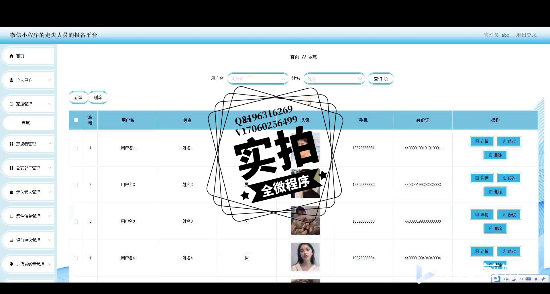This screenshot has height=294, width=550.
Task: Open the 公安部门管理 sidebar menu
Action: click(28, 168)
